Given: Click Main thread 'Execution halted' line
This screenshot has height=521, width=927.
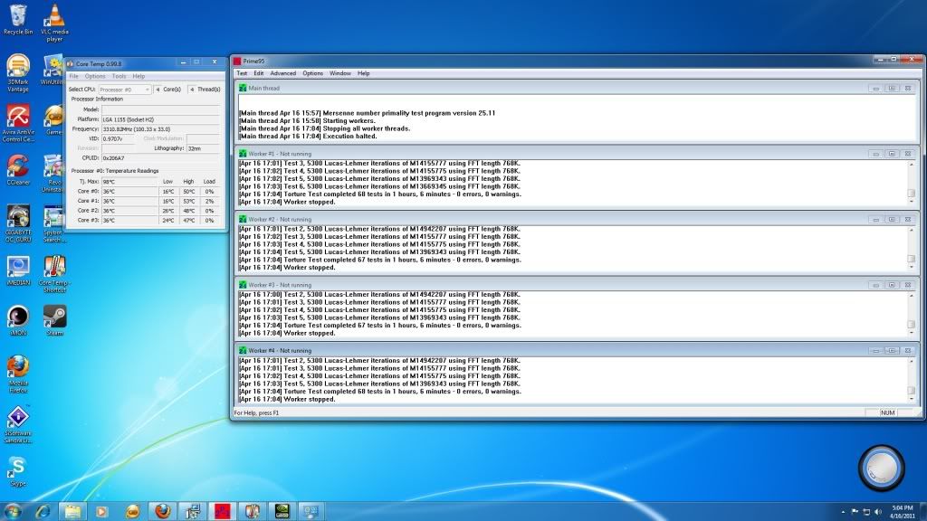Looking at the screenshot, I should tap(308, 136).
